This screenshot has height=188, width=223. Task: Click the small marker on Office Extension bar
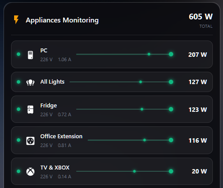pos(145,140)
